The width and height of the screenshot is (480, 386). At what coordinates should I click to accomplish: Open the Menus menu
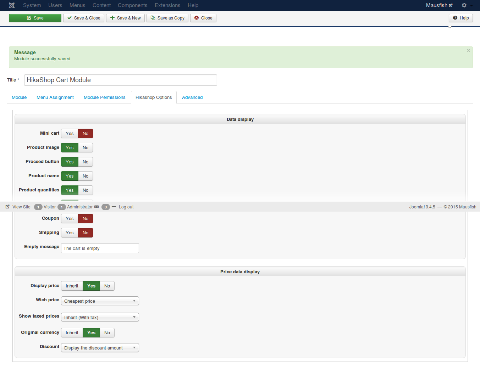[x=77, y=5]
